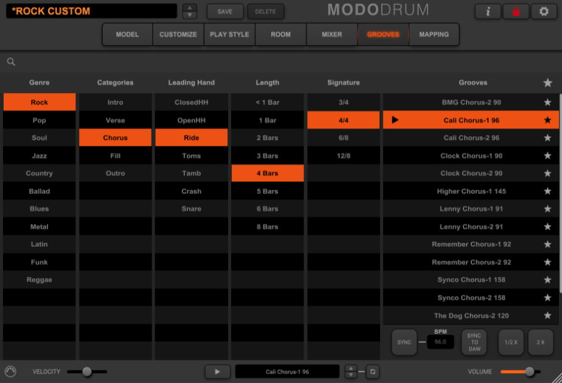Toggle star for Cali Chorus-1 96
Viewport: 562px width, 383px height.
coord(547,120)
